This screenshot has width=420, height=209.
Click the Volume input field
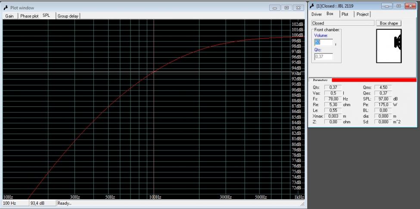[323, 42]
